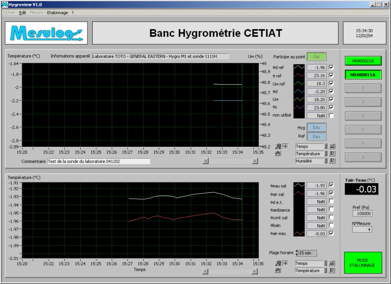Open the Hygroview application icon in the title bar
This screenshot has width=391, height=284.
(x=4, y=4)
